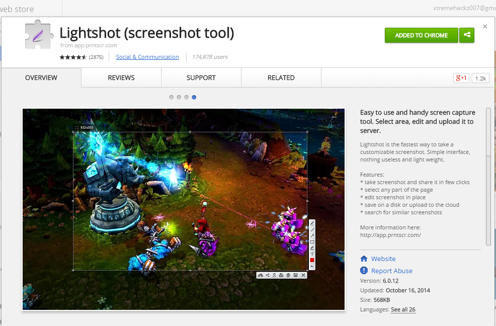Open the Reviews tab

pos(121,77)
